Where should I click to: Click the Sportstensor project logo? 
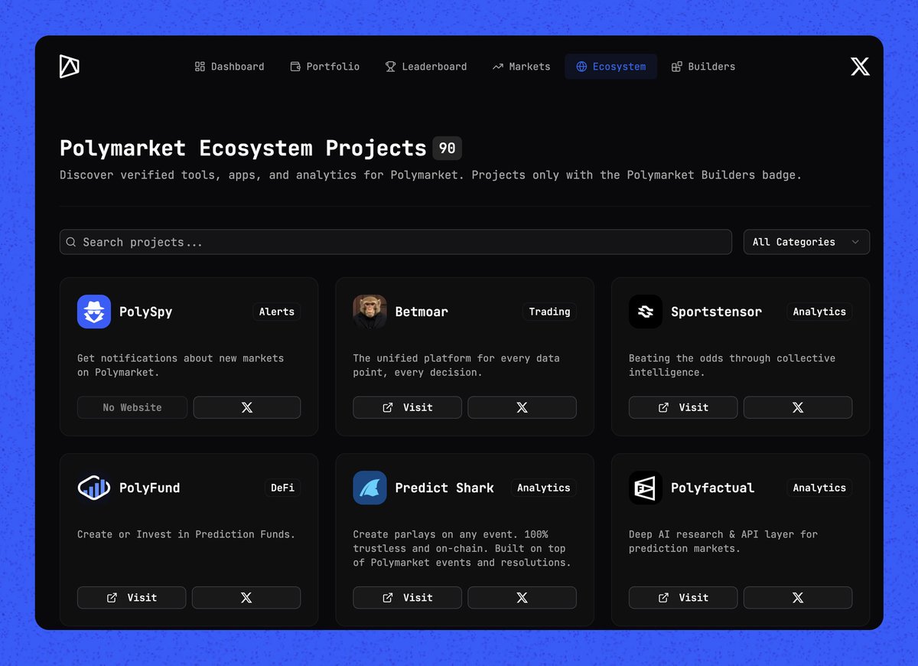coord(646,312)
